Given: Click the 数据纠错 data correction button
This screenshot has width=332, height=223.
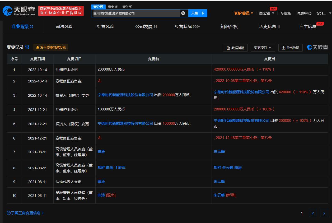Looking at the screenshot, I should (x=235, y=48).
